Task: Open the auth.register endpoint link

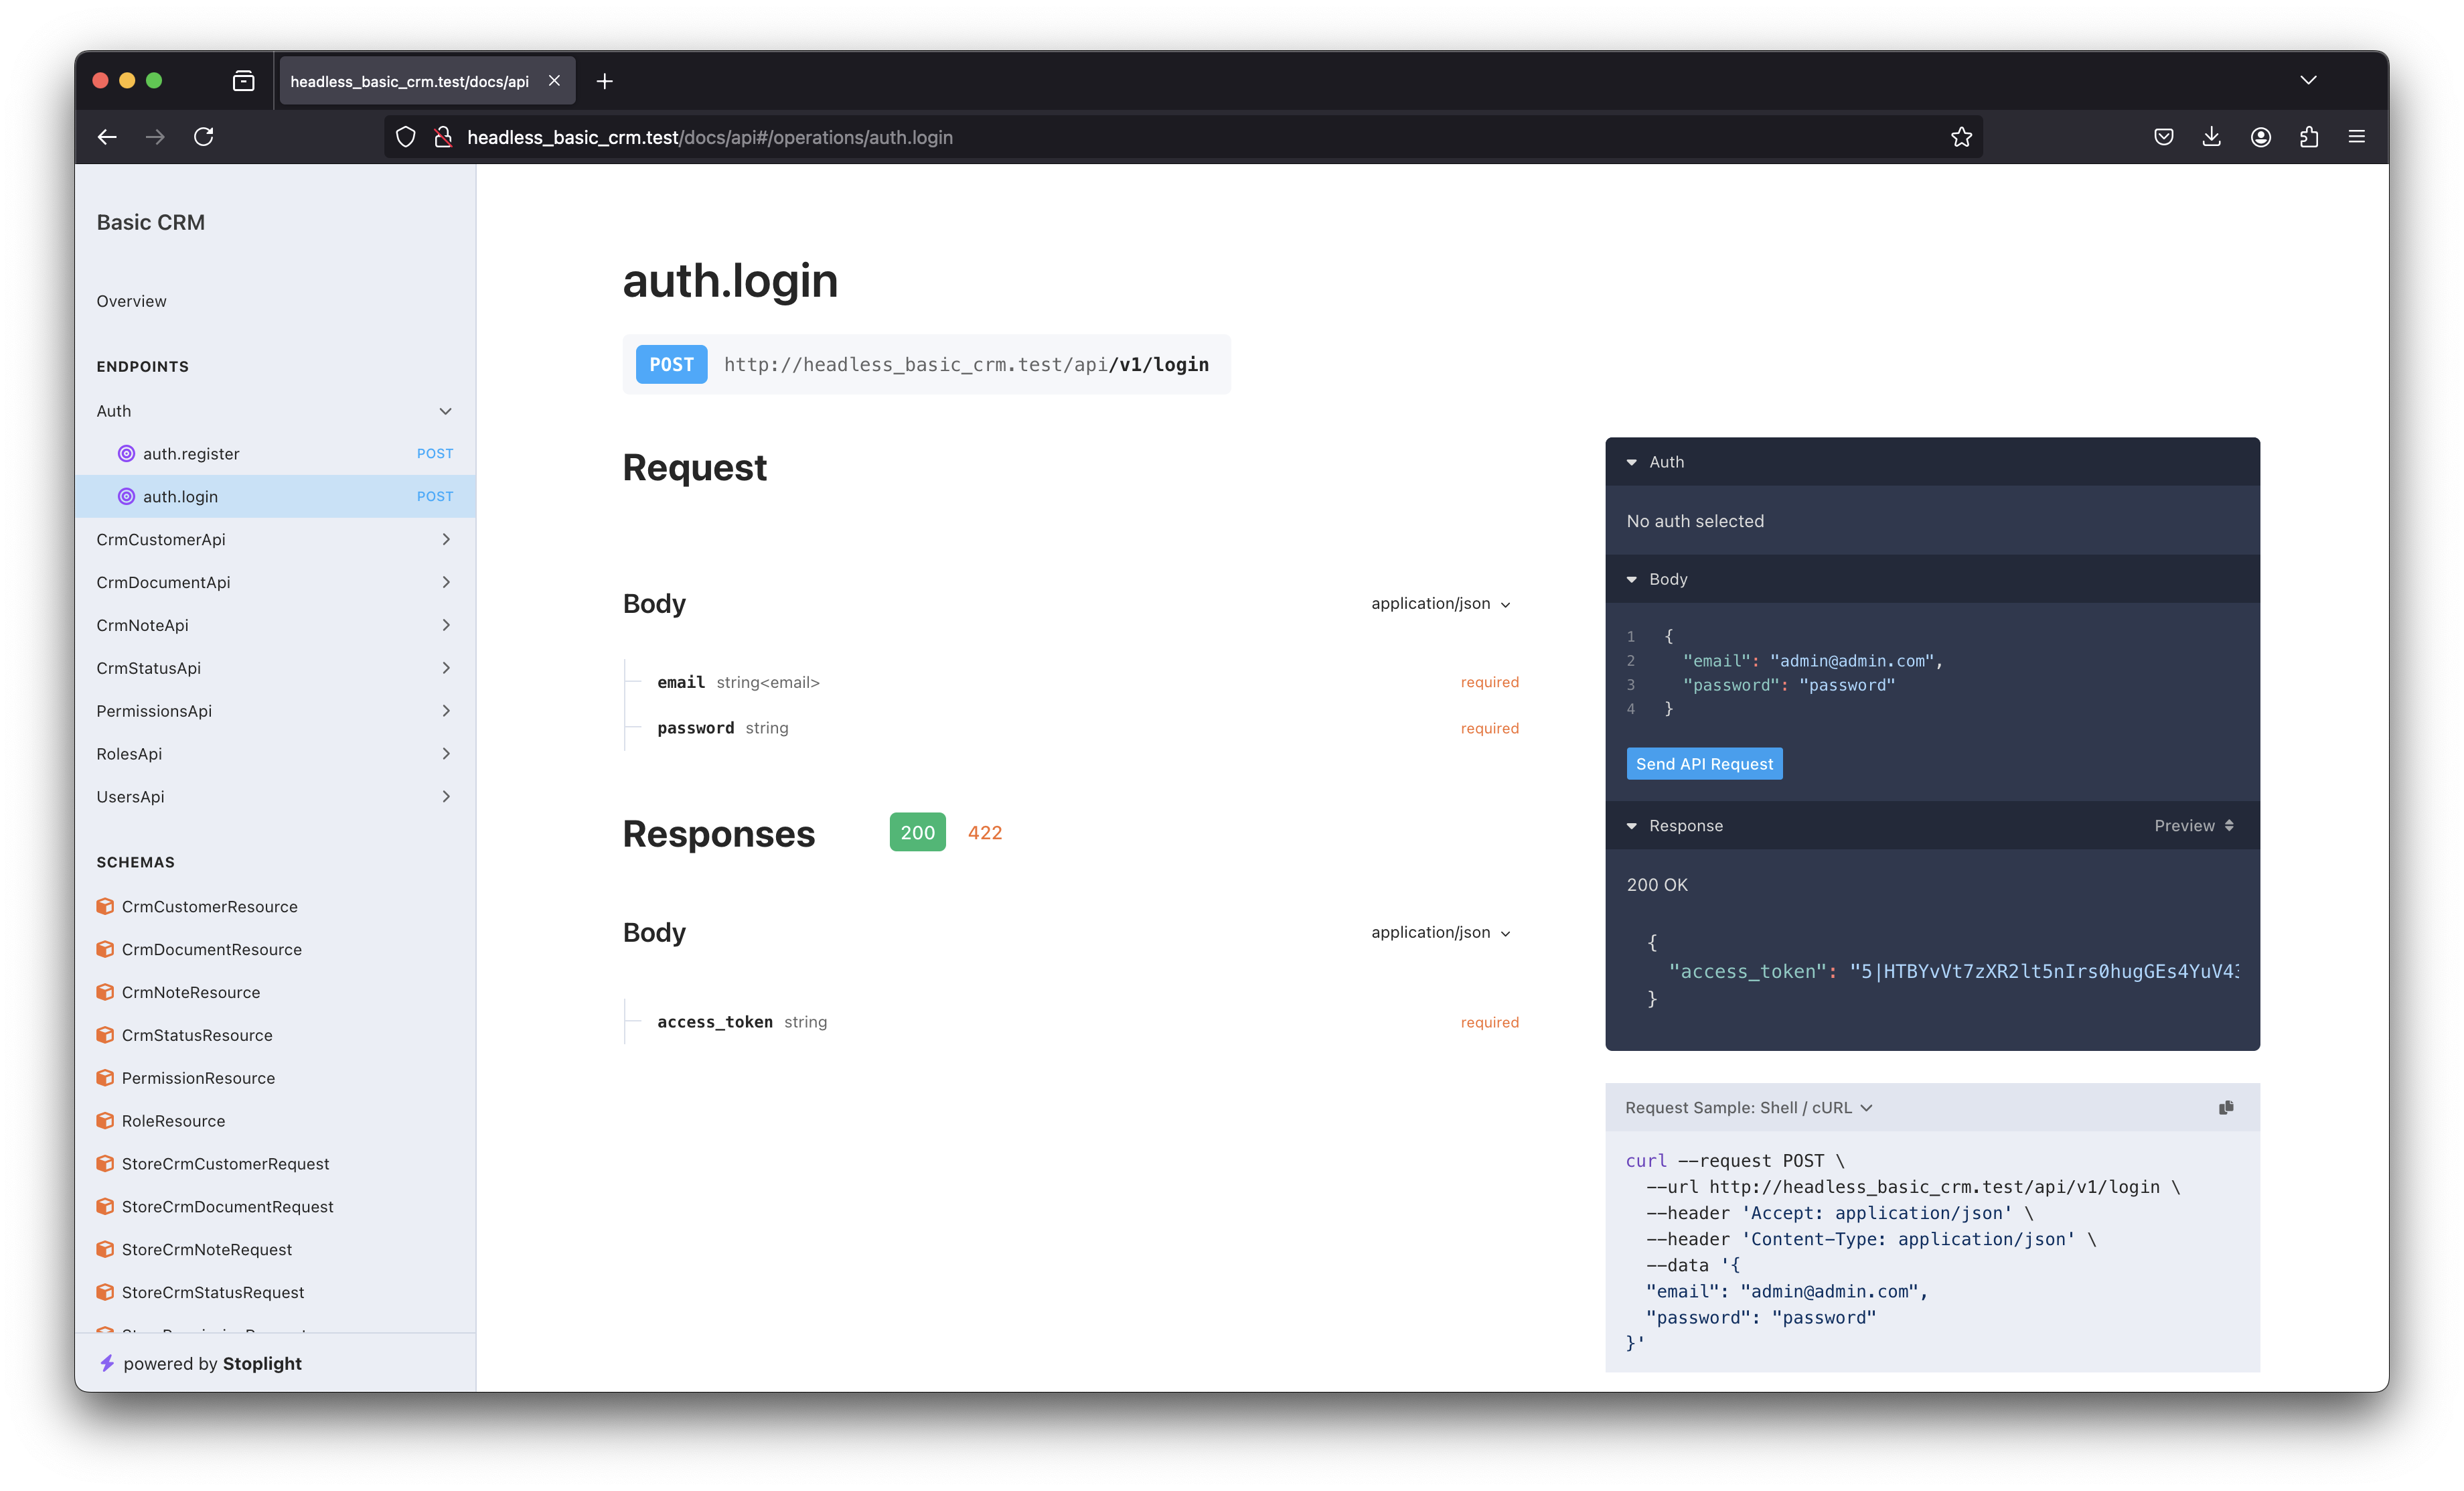Action: coord(191,453)
